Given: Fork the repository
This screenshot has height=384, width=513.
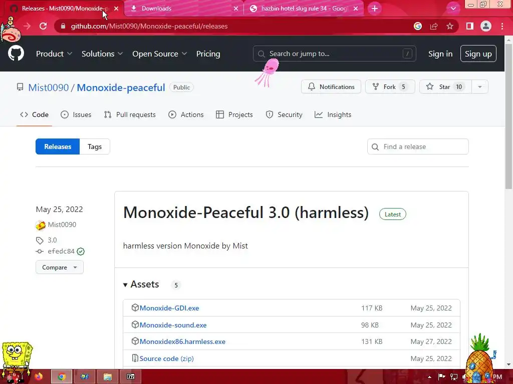Looking at the screenshot, I should coord(390,87).
